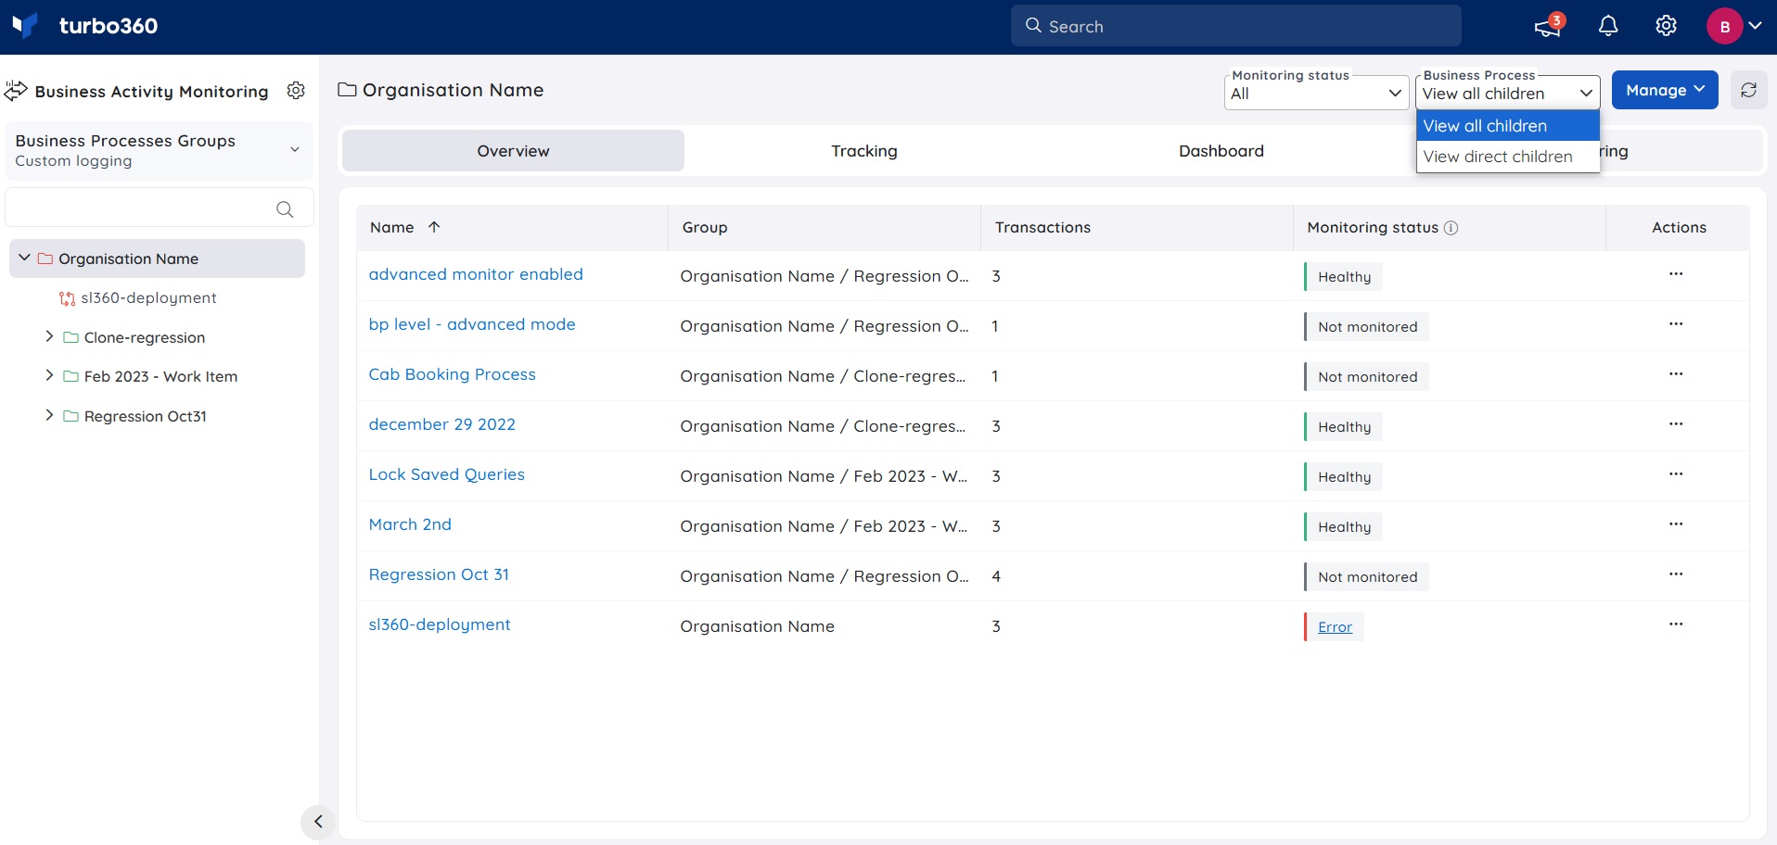Open actions menu for Regression Oct 31
1777x845 pixels.
click(1676, 574)
